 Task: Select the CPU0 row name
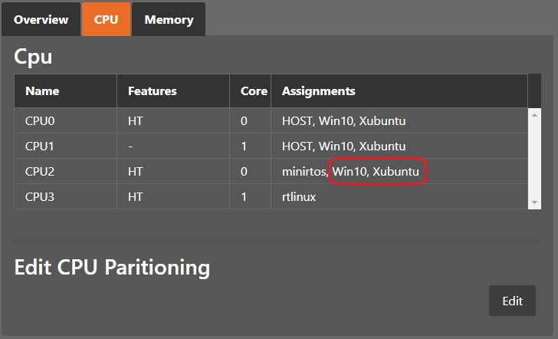coord(39,121)
